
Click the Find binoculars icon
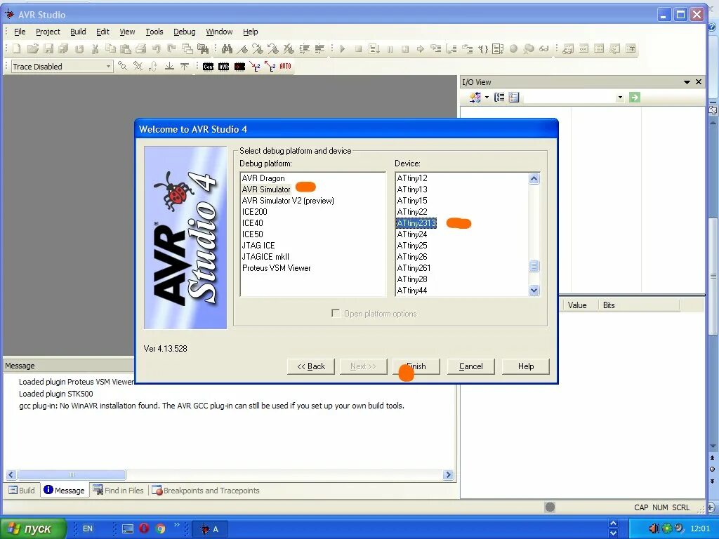(227, 48)
